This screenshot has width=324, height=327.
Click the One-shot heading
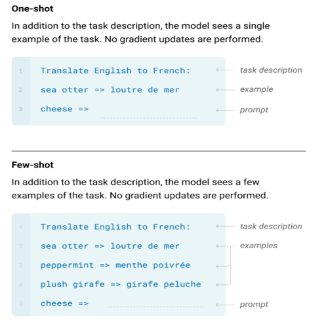32,9
